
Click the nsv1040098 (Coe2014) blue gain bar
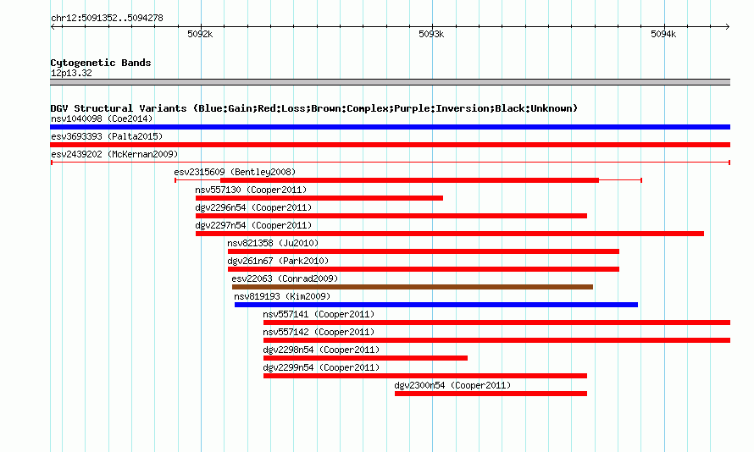pos(390,127)
